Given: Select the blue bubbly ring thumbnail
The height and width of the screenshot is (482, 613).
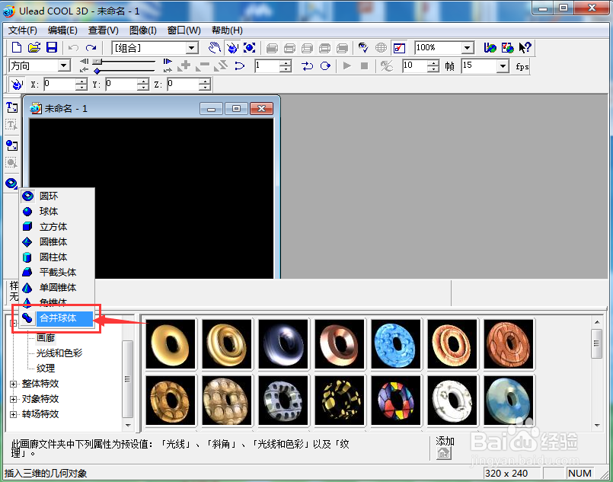Looking at the screenshot, I should coord(396,344).
